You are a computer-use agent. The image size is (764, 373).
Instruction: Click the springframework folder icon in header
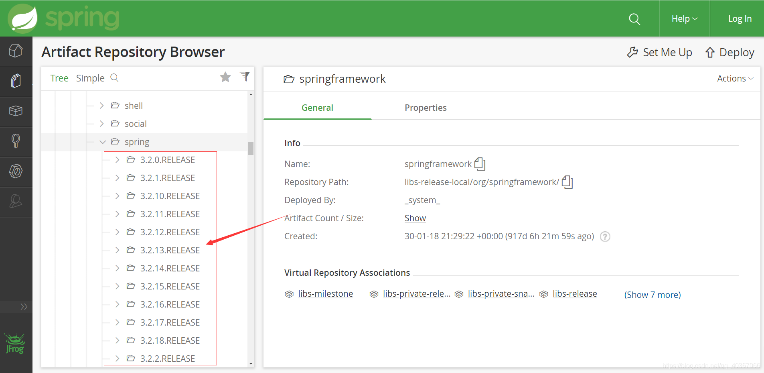point(289,79)
